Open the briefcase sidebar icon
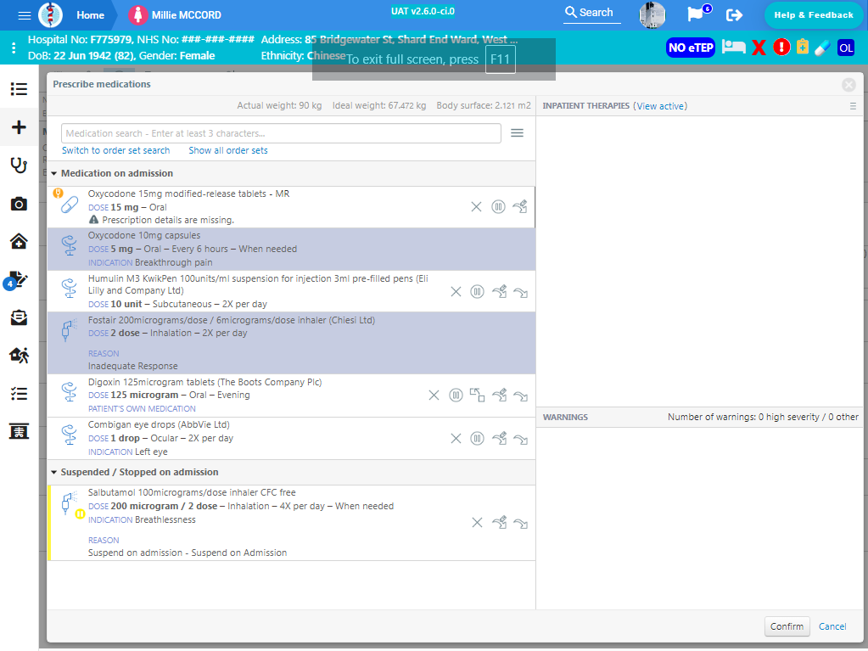This screenshot has width=868, height=651. [x=19, y=317]
